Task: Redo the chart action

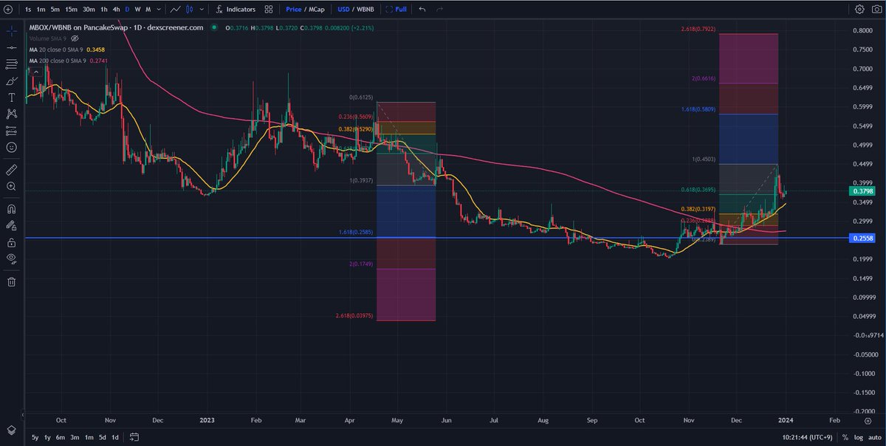Action: point(440,10)
